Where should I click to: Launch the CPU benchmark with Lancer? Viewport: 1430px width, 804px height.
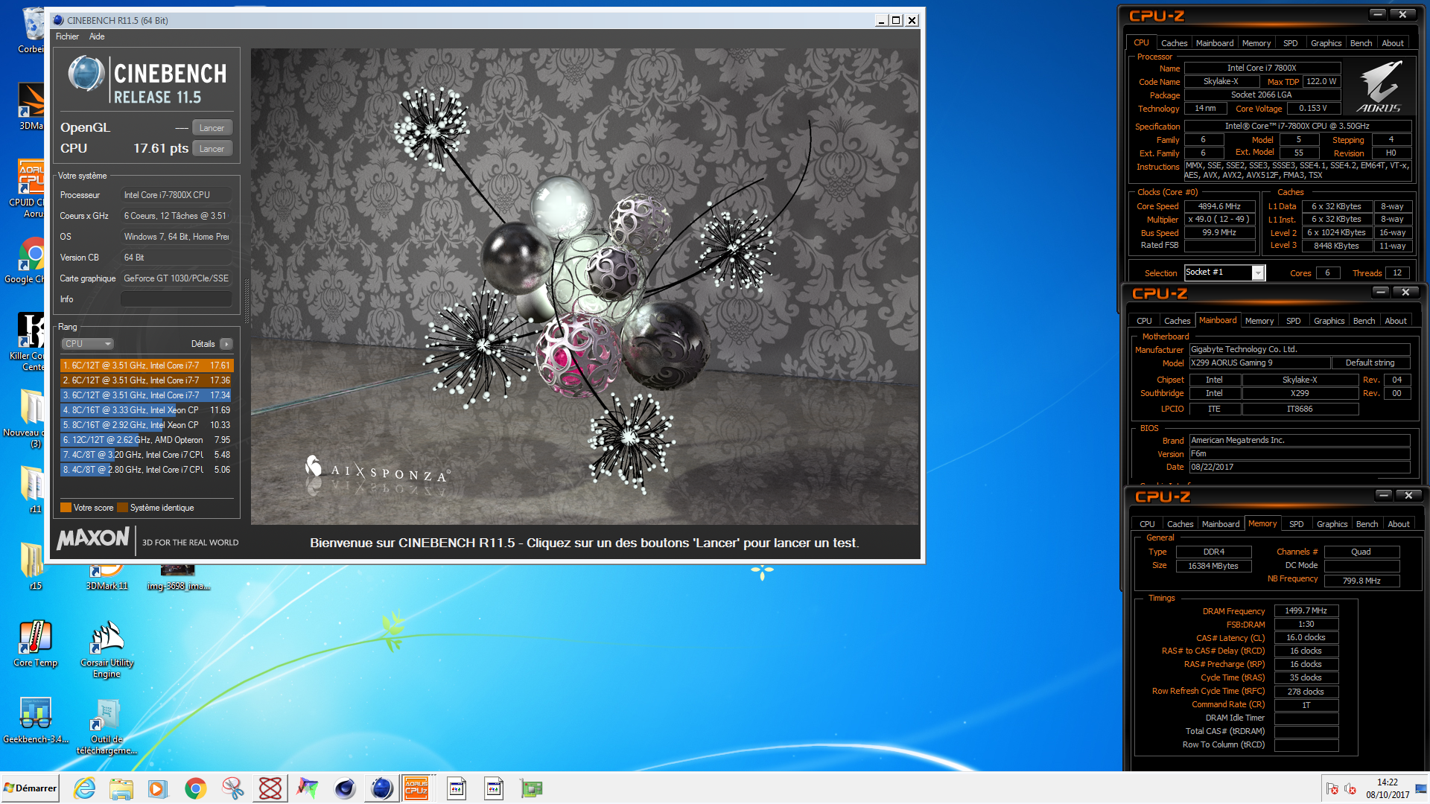212,149
